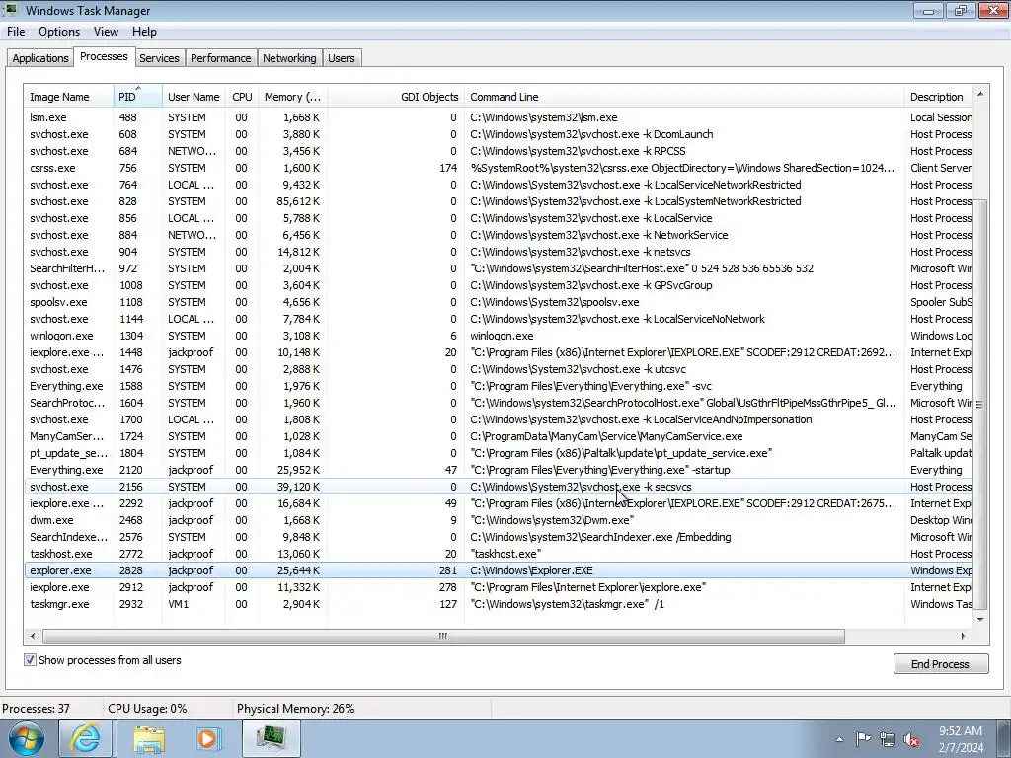Sort by Description column header
Screen dimensions: 1011x758
(x=938, y=97)
